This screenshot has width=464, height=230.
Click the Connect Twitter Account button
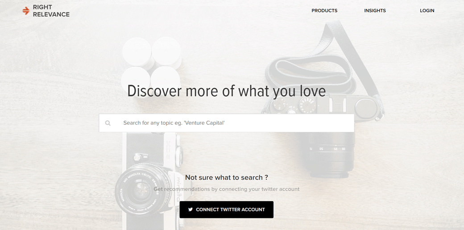226,209
